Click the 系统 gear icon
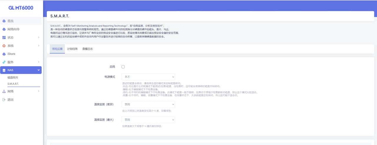This screenshot has width=377, height=145. coord(4,46)
